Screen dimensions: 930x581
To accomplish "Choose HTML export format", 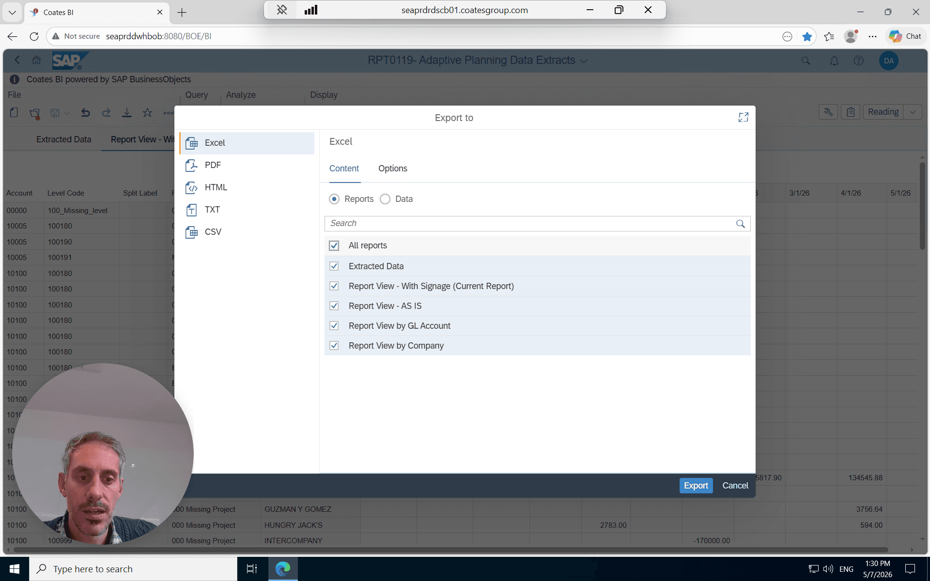I will pyautogui.click(x=247, y=187).
